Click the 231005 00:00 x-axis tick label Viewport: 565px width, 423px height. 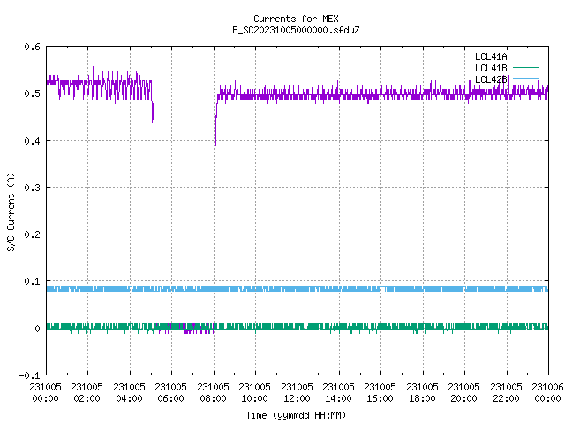pos(45,393)
